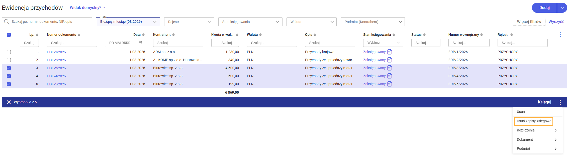This screenshot has height=155, width=567.
Task: Open the Stan księgowania filter dropdown
Action: tap(250, 22)
